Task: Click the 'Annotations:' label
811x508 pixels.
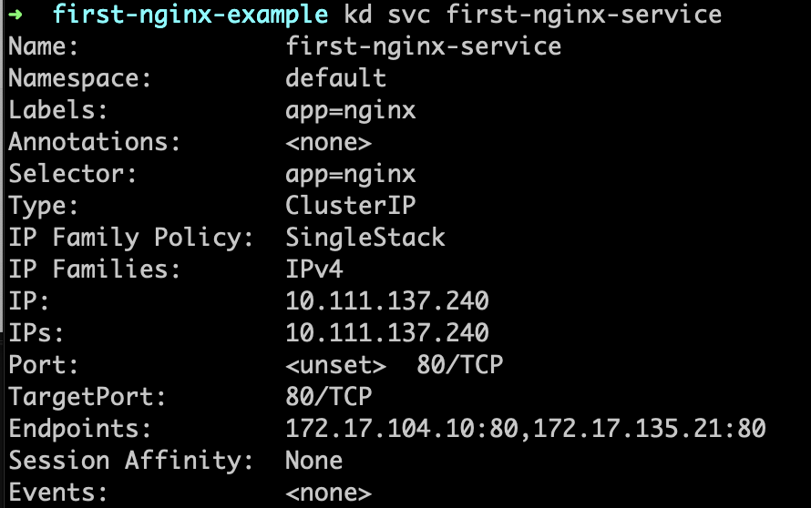Action: pos(94,142)
